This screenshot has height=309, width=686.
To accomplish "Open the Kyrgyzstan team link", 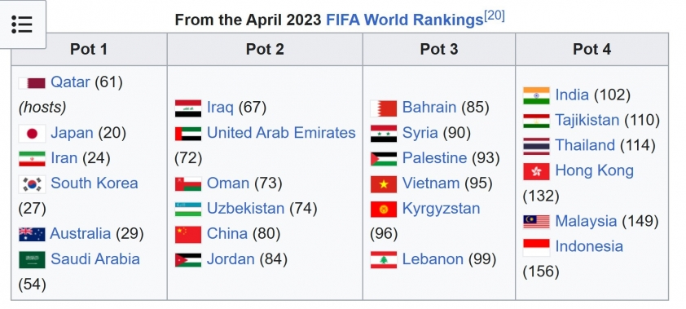I will (x=441, y=209).
